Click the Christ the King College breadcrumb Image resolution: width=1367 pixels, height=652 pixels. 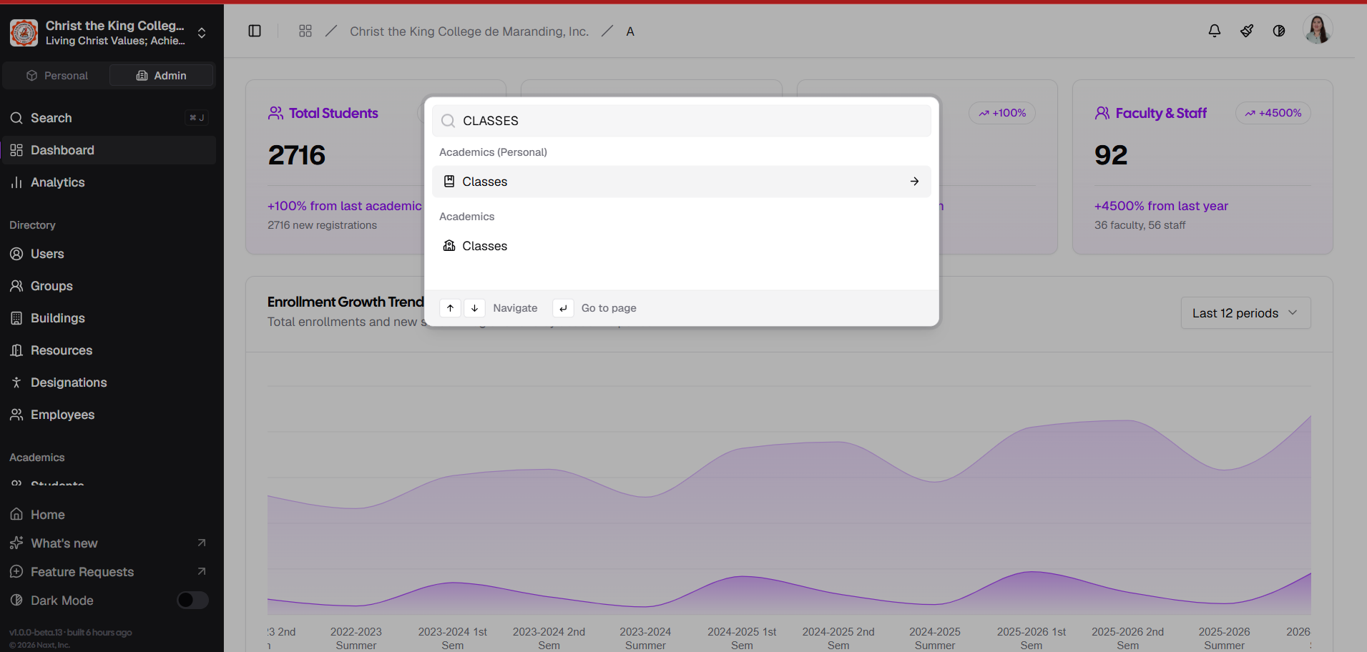pyautogui.click(x=469, y=31)
